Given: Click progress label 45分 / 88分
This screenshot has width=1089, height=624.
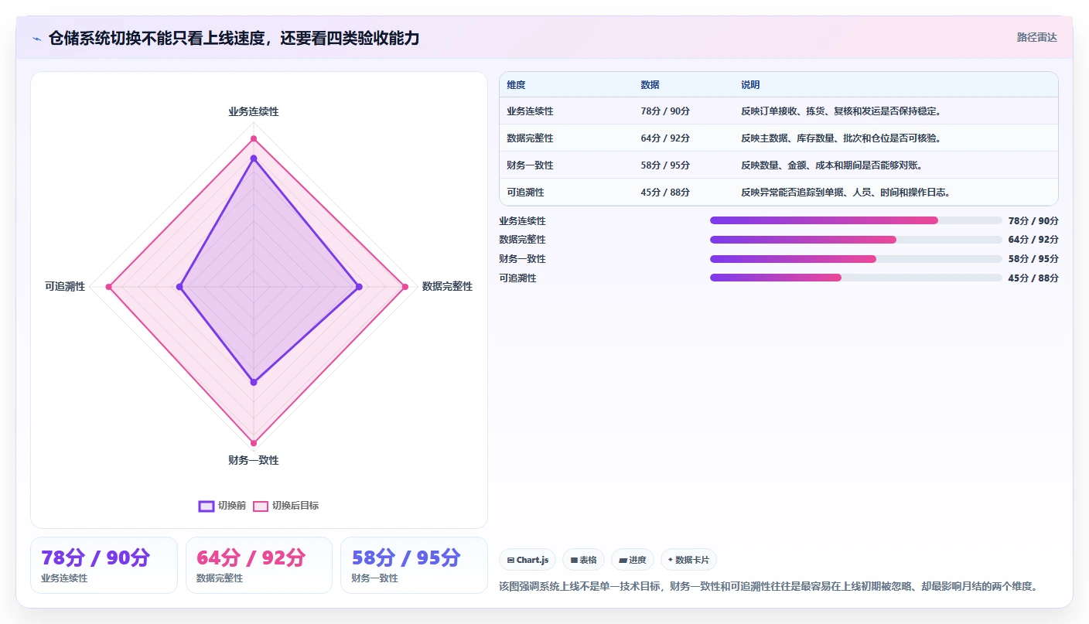Looking at the screenshot, I should point(1033,278).
